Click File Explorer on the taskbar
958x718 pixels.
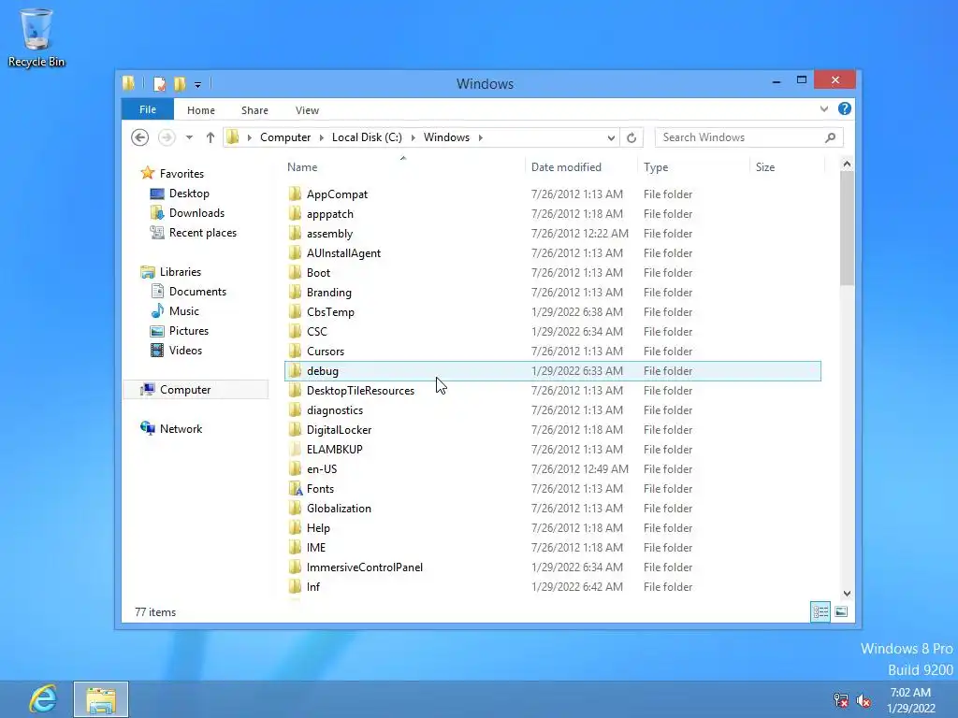[x=101, y=699]
